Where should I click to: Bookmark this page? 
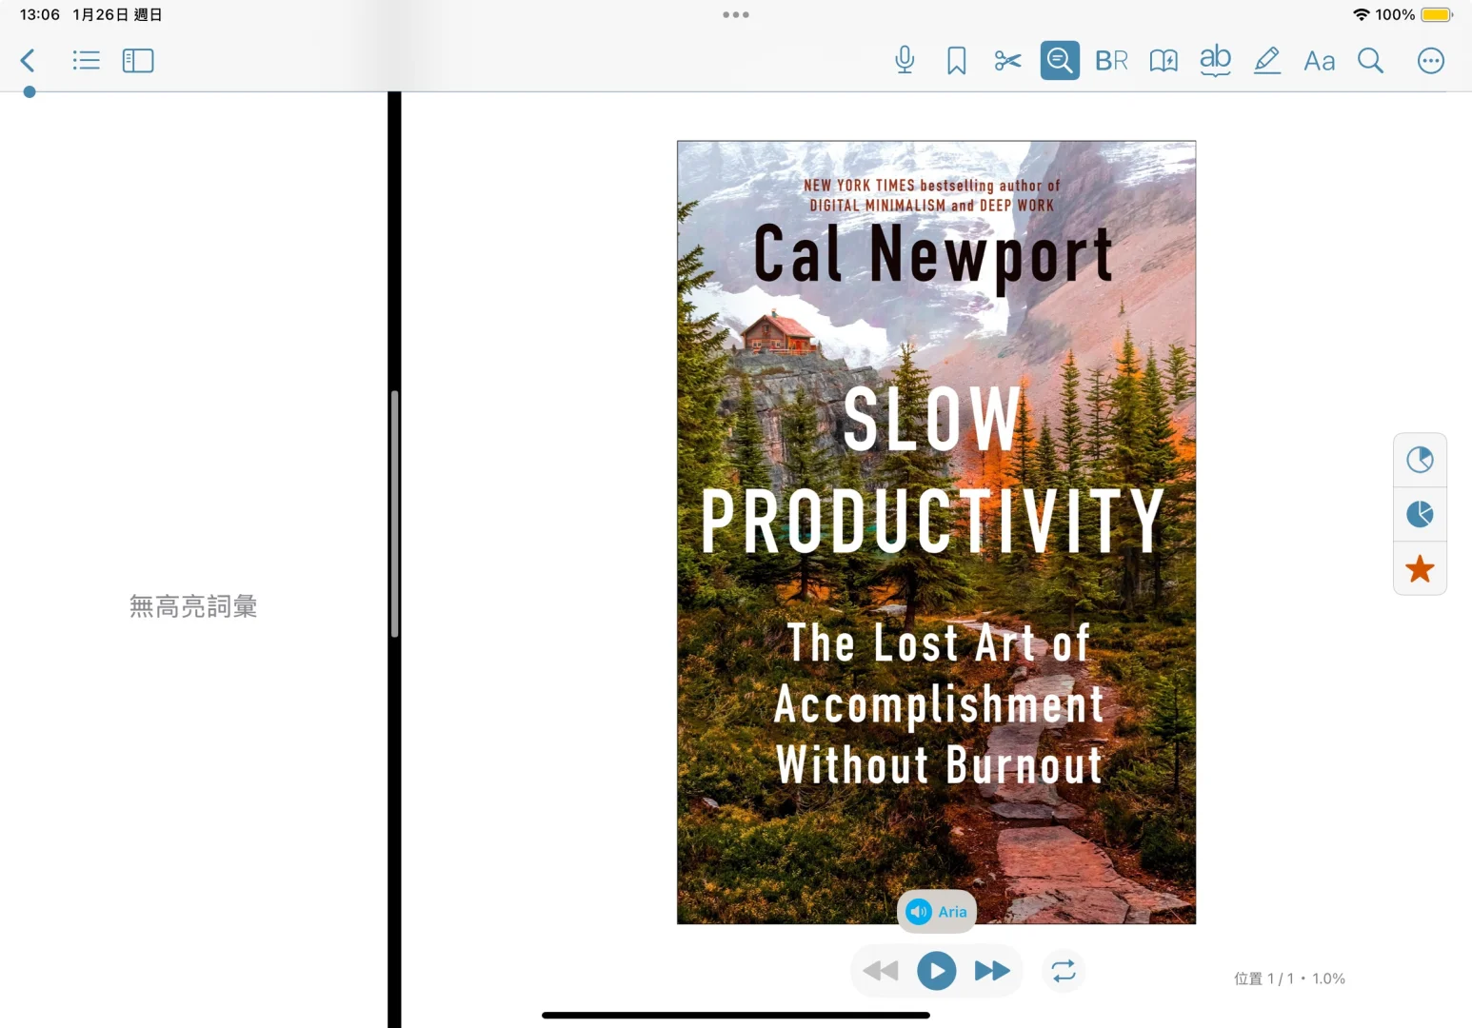pos(956,61)
